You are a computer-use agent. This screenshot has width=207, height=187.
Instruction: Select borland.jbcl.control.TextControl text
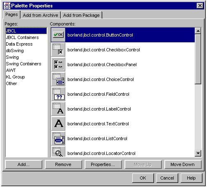pyautogui.click(x=98, y=124)
